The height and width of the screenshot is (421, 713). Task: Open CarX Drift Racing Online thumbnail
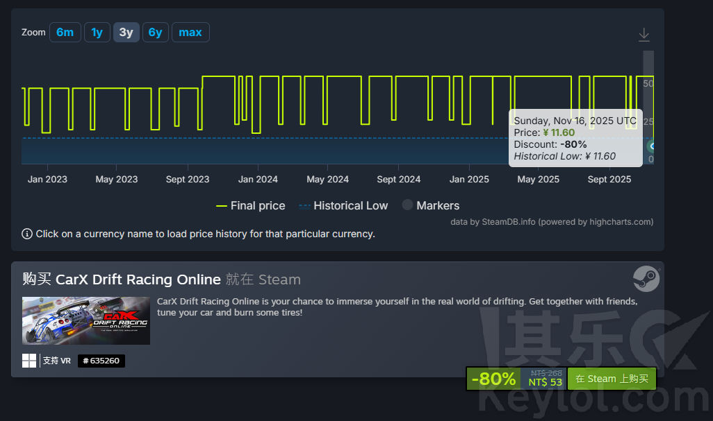(86, 320)
